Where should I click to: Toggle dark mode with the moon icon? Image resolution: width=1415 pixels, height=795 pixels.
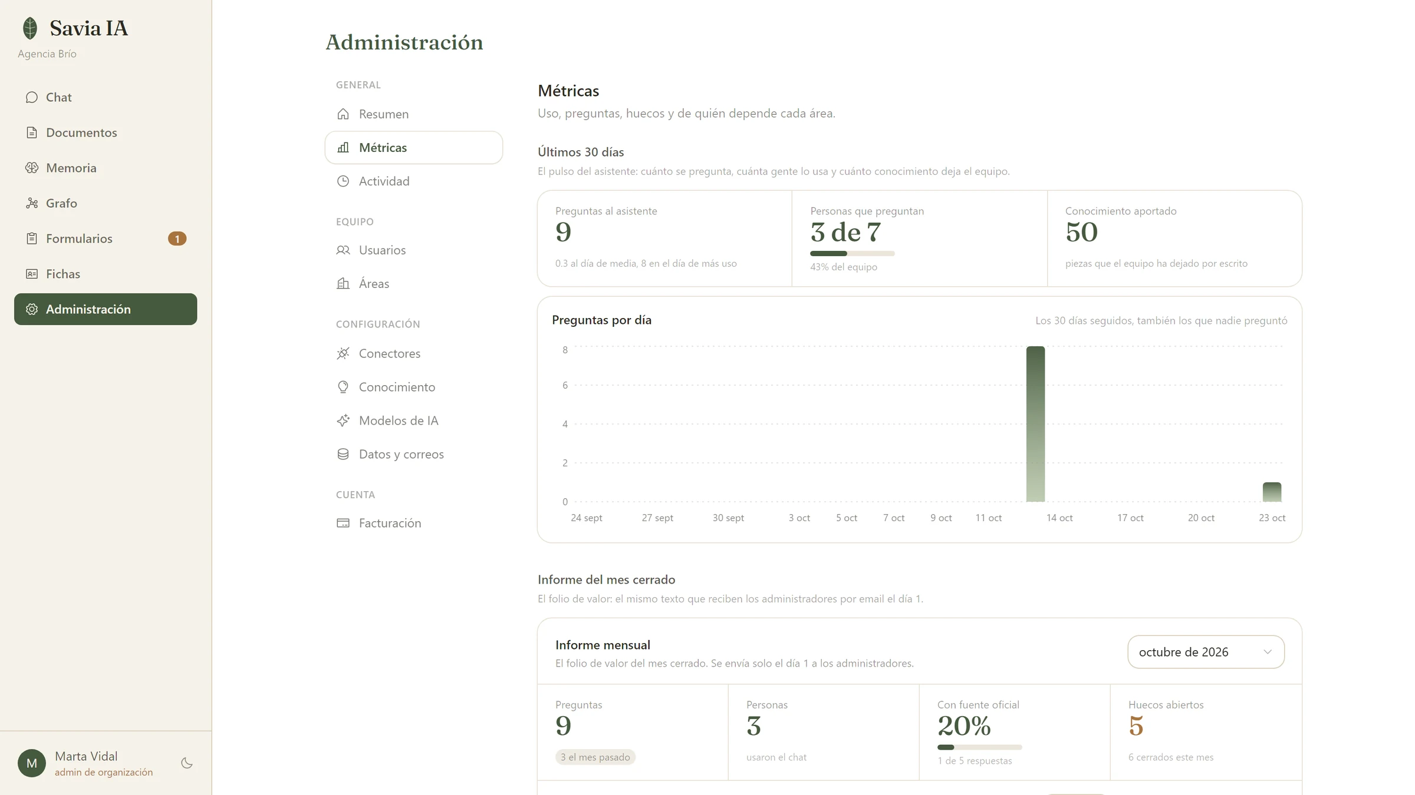click(x=187, y=763)
